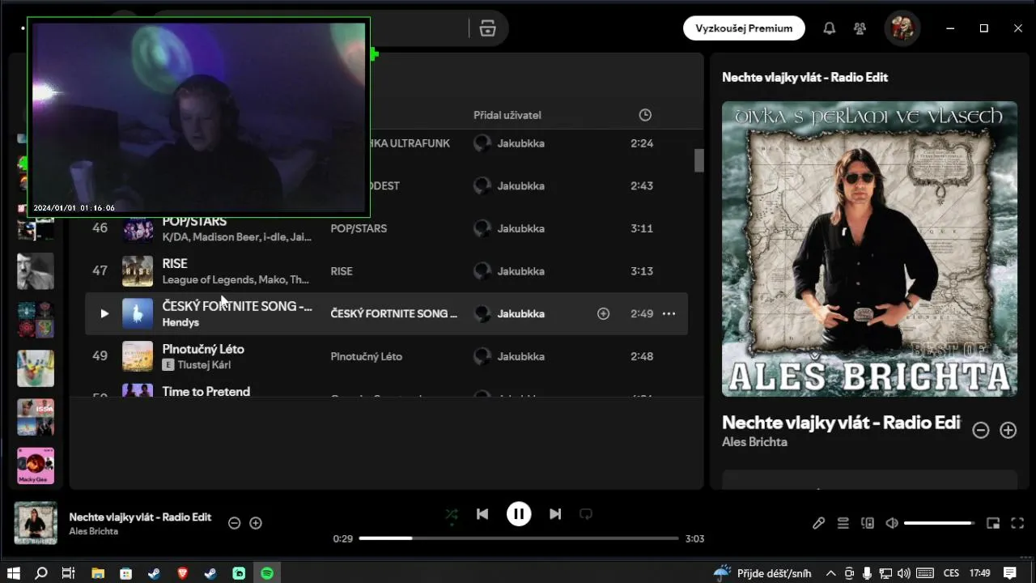Skip to the previous track
Screen dimensions: 1036x583
click(482, 514)
